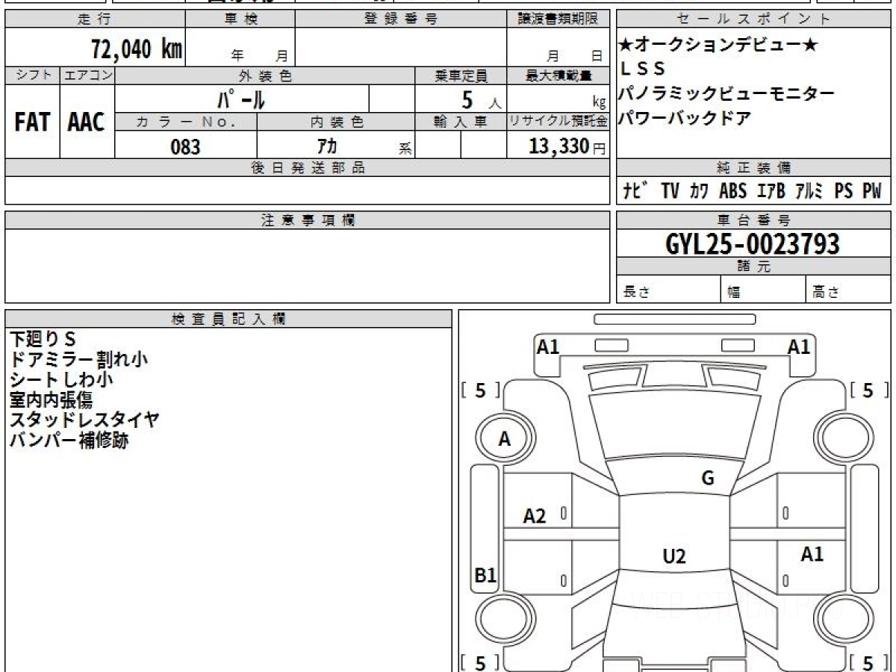Screen dimensions: 896x672
Task: Select パノラミックビューモニター line
Action: [727, 94]
